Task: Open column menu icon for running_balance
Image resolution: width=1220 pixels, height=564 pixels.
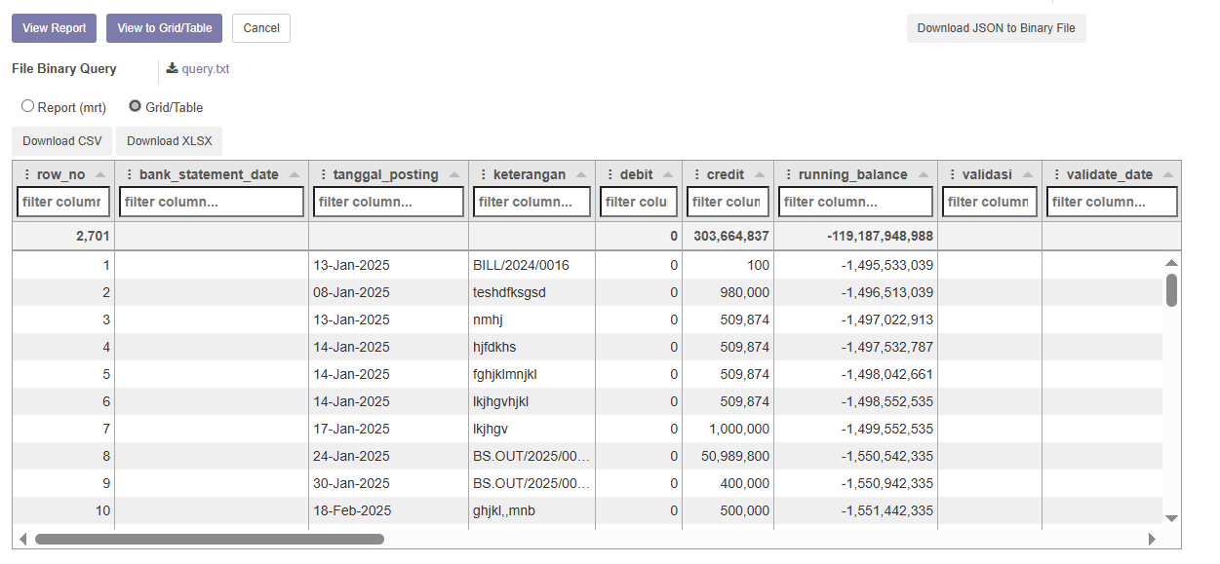Action: (x=788, y=175)
